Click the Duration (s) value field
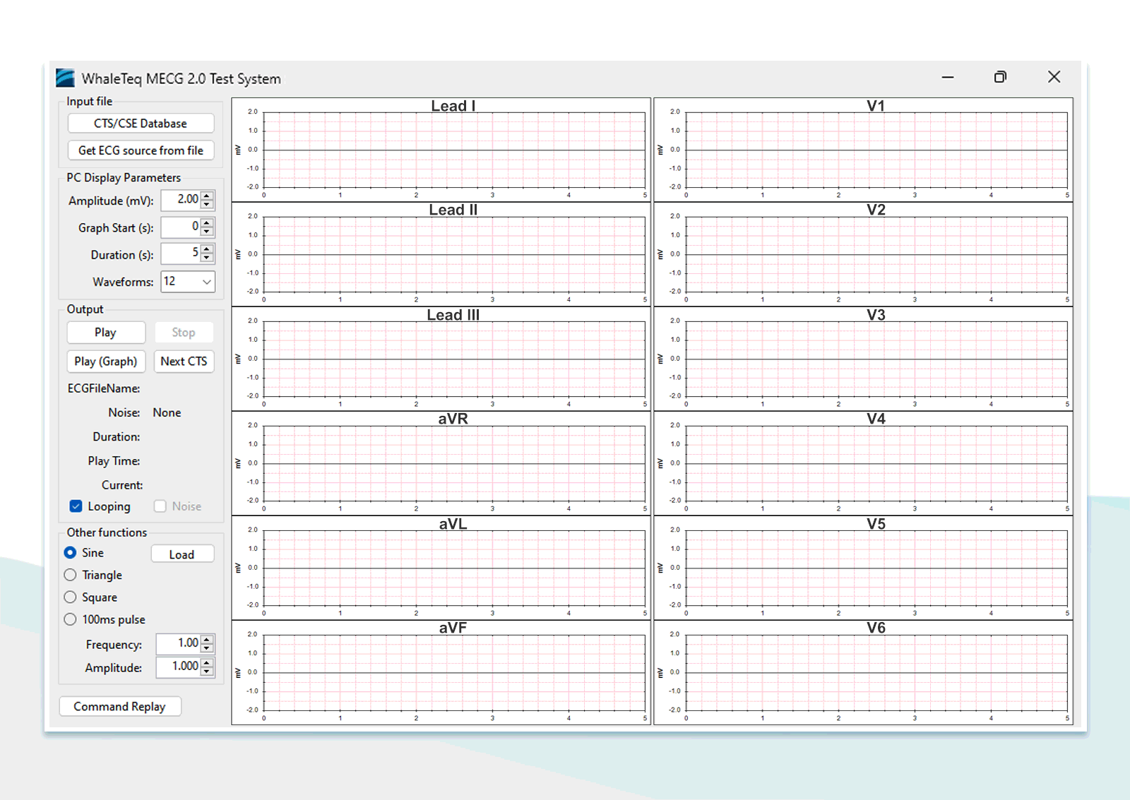The image size is (1130, 800). (181, 253)
